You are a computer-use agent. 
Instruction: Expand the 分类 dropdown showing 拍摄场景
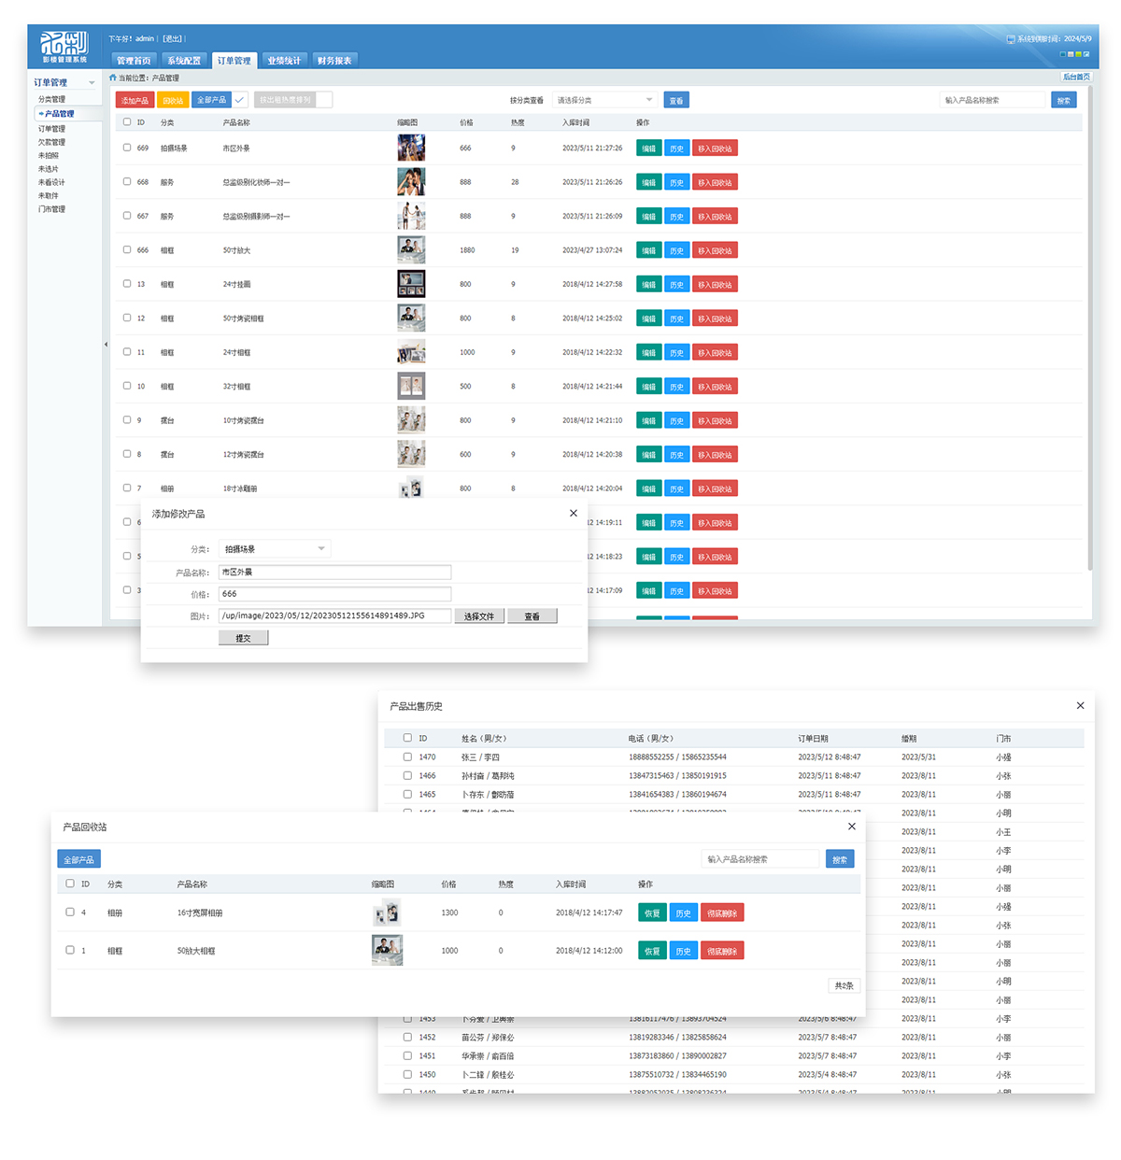[x=275, y=549]
